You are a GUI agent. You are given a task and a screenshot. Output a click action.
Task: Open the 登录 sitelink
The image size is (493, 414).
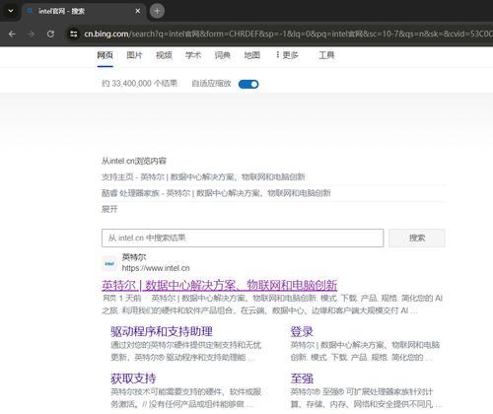coord(302,331)
